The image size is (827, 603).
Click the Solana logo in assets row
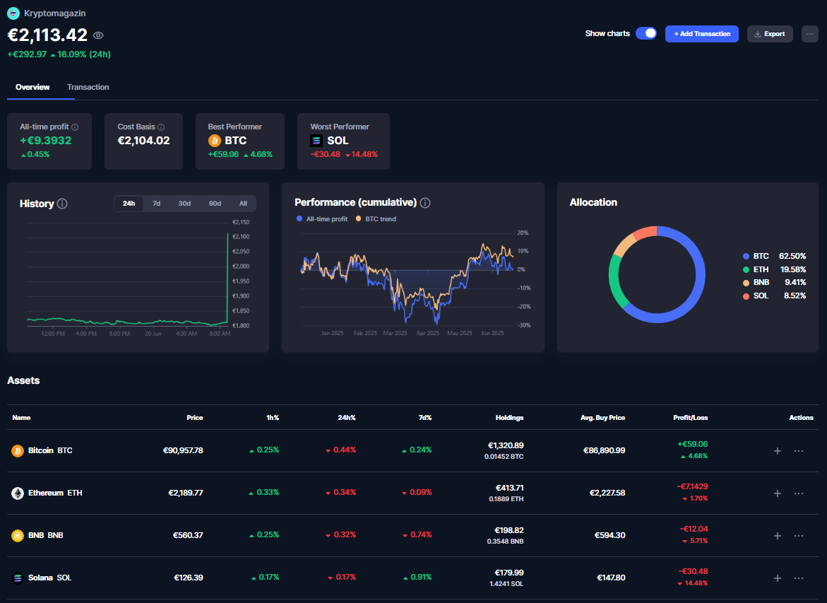18,578
